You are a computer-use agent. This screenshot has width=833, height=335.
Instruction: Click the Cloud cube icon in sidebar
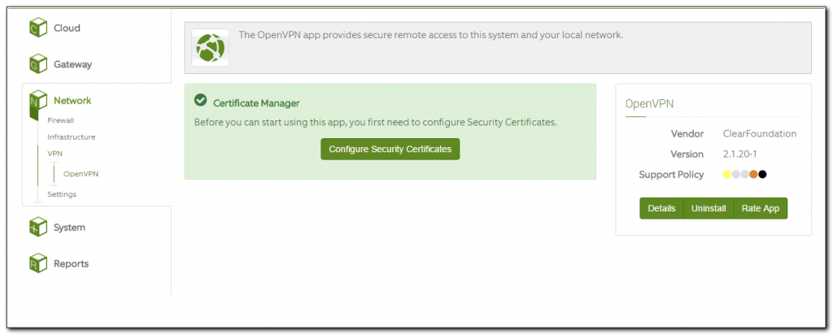point(38,28)
